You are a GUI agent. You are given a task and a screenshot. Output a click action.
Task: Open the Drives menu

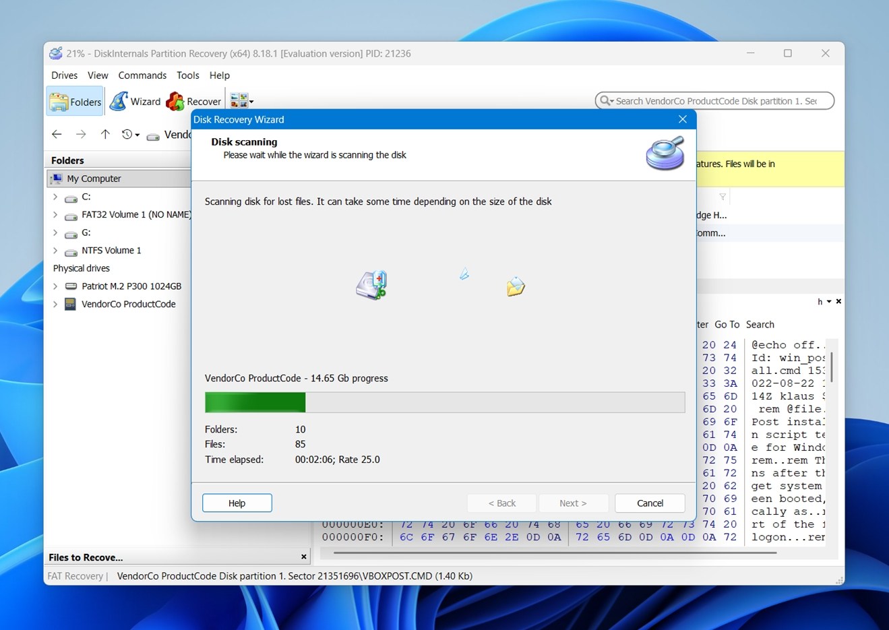64,75
